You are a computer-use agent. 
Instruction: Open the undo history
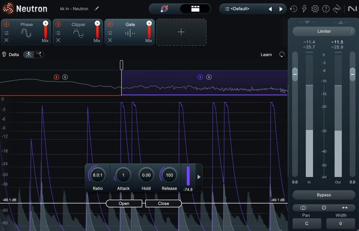293,9
